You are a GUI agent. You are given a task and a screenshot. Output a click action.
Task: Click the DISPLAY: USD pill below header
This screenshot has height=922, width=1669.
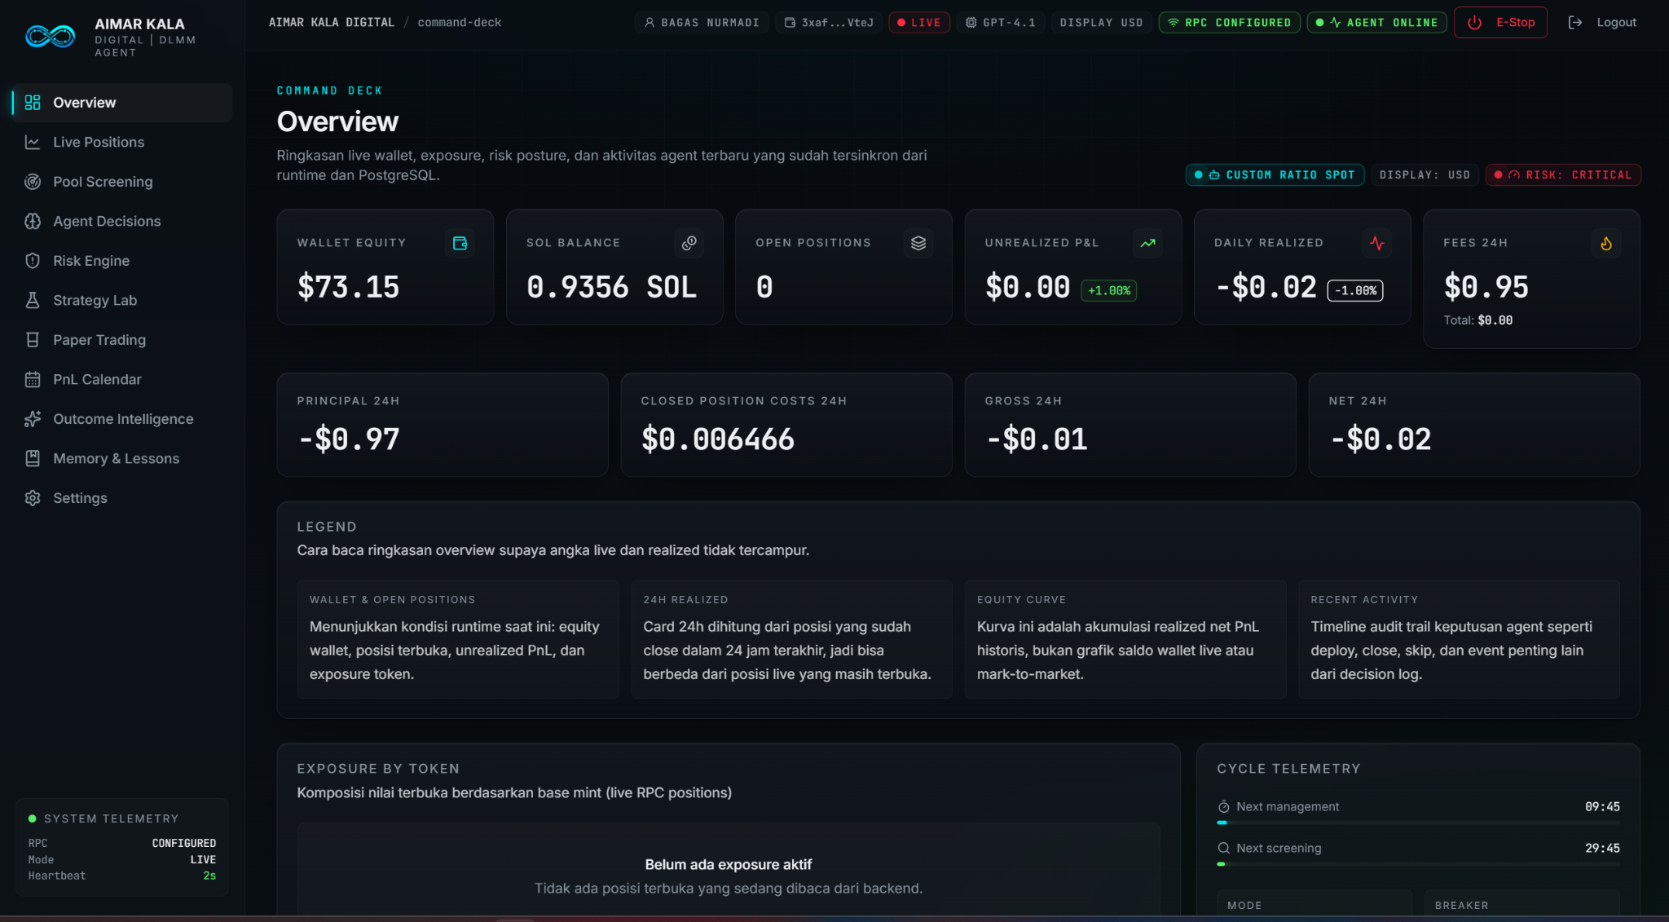click(x=1425, y=175)
